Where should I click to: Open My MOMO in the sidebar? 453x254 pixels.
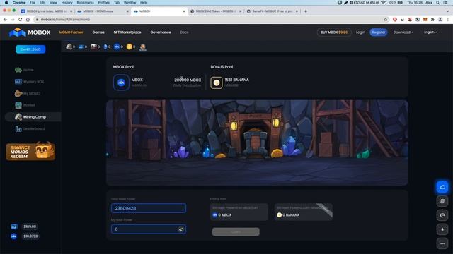tap(27, 93)
